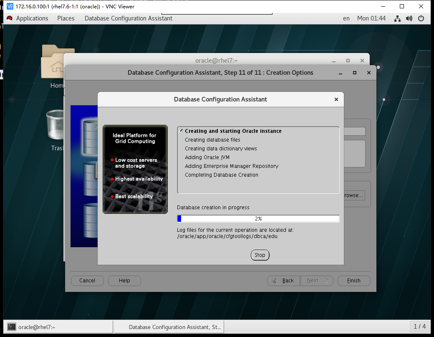
Task: Select Database Configuration Assistant taskbar entry
Action: pos(169,327)
